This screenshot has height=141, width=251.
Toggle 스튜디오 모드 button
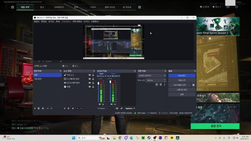coord(182,90)
